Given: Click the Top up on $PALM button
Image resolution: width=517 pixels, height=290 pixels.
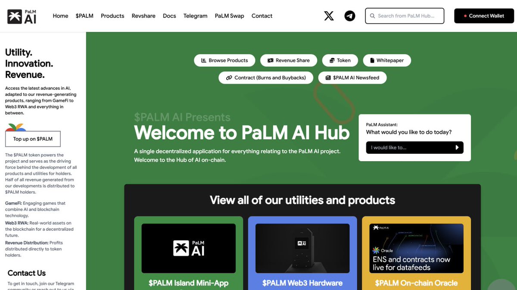Looking at the screenshot, I should click(x=33, y=139).
